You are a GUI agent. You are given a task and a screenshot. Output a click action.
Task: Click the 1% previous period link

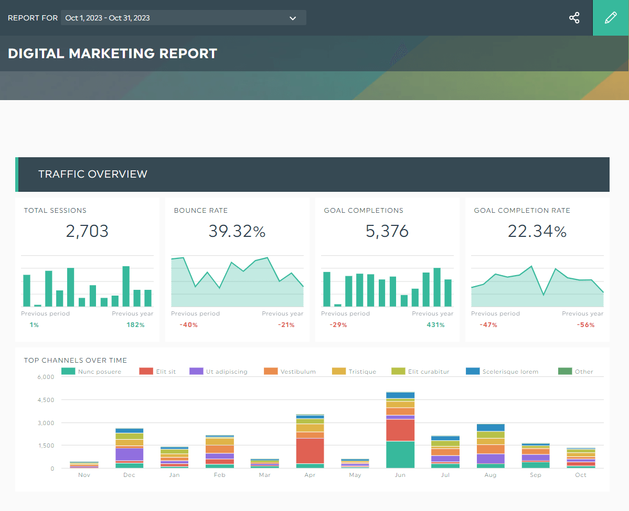[34, 324]
